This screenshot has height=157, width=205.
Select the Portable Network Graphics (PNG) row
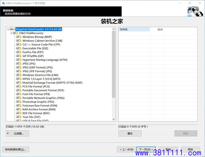pyautogui.click(x=44, y=98)
